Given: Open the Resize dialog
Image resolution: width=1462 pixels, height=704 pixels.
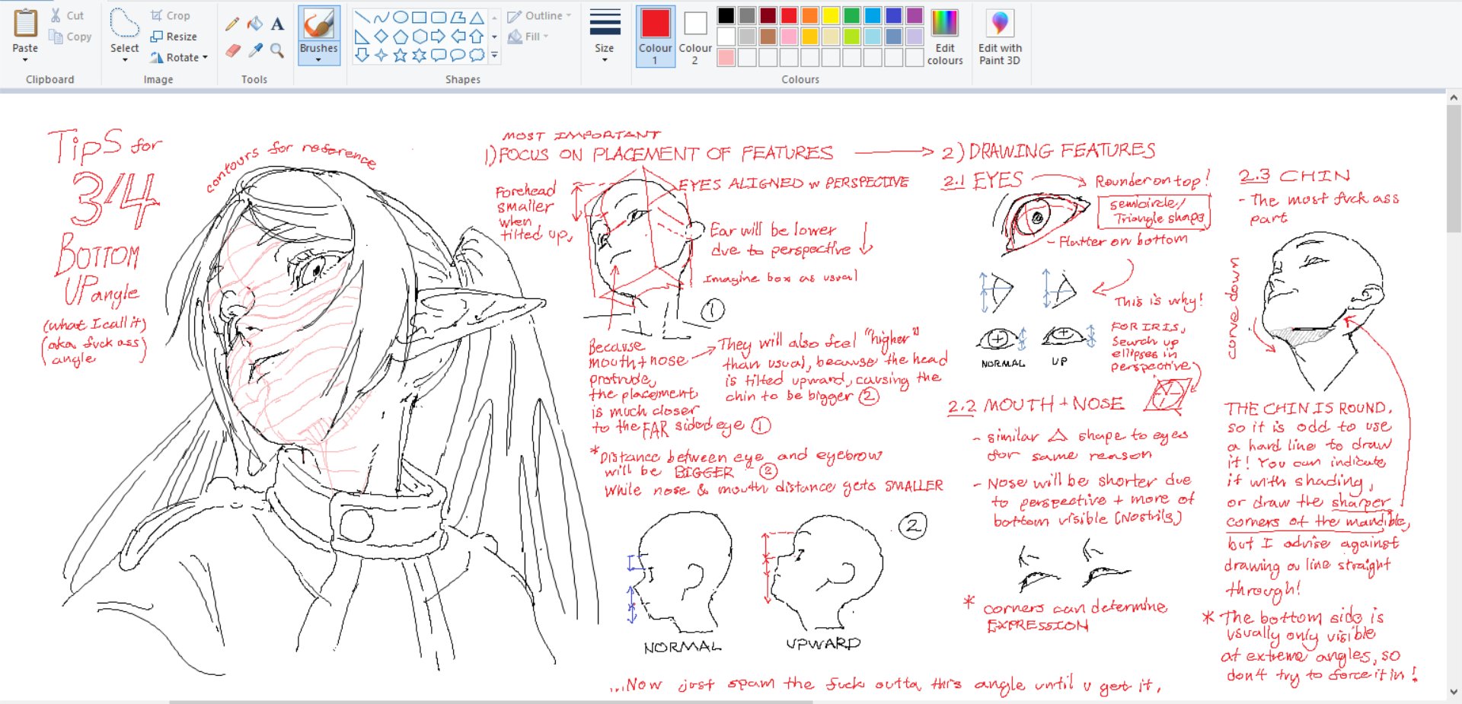Looking at the screenshot, I should point(174,37).
